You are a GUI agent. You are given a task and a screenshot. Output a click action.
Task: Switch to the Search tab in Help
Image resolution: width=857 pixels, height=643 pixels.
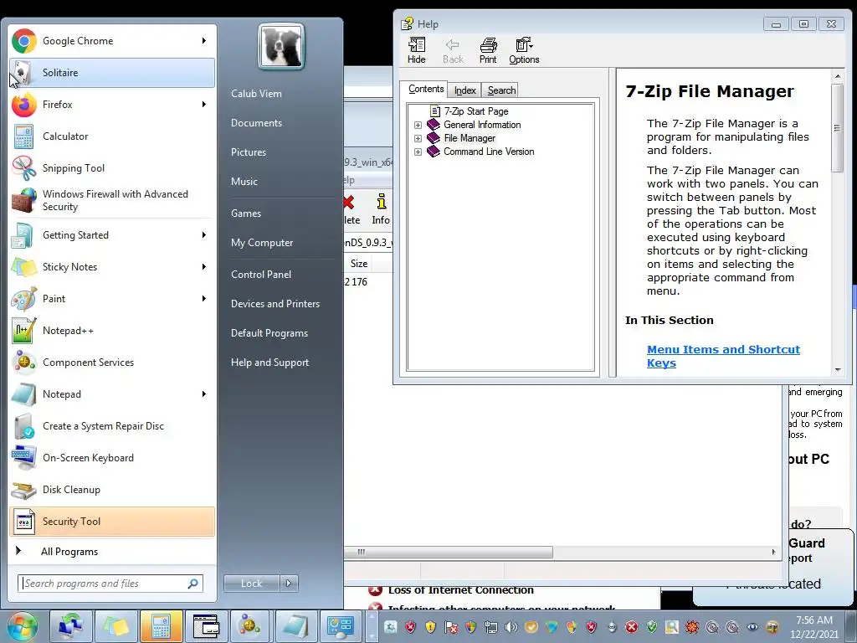501,90
